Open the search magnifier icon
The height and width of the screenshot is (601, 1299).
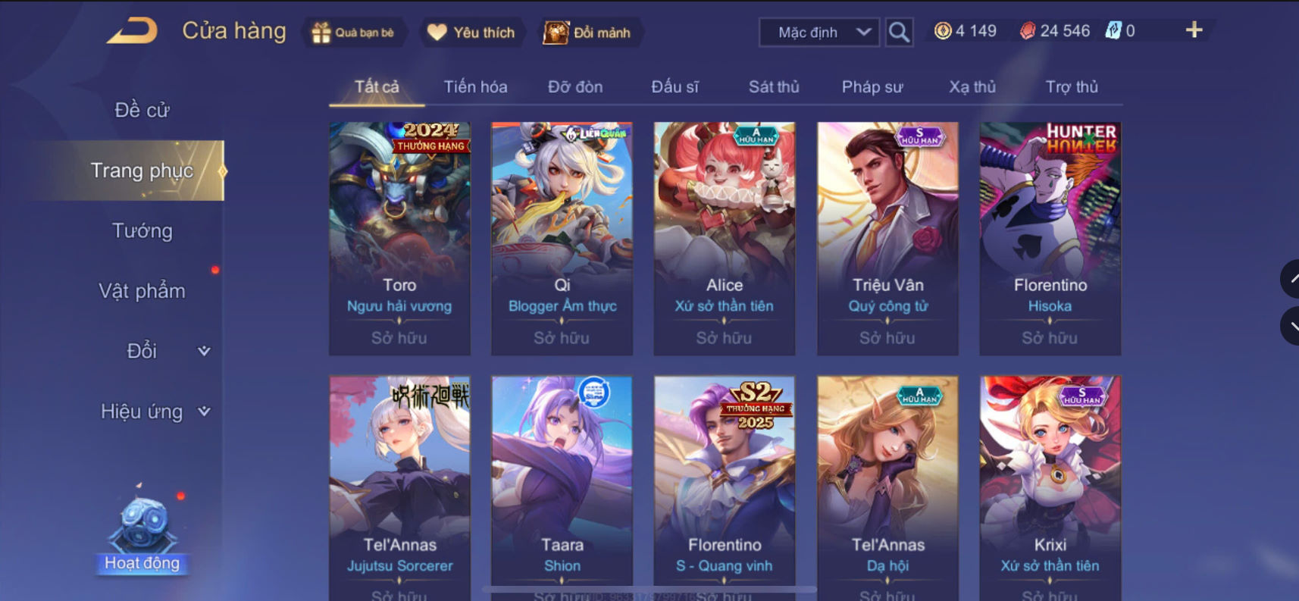tap(899, 32)
